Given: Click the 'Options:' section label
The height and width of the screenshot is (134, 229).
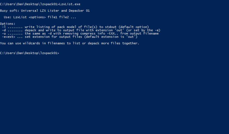Looking at the screenshot, I should (x=8, y=24).
